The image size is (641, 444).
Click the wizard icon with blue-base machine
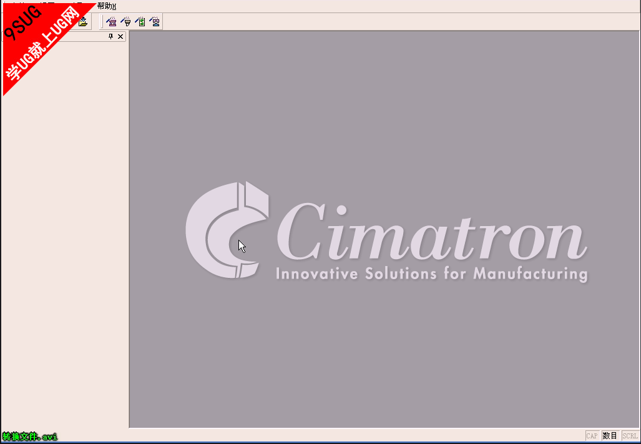[155, 22]
